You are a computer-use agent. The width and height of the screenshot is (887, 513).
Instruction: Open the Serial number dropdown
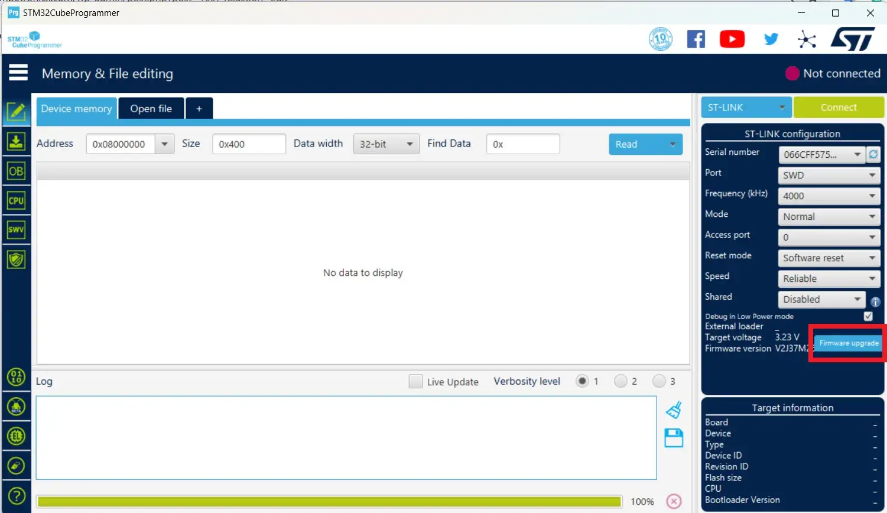click(x=821, y=154)
